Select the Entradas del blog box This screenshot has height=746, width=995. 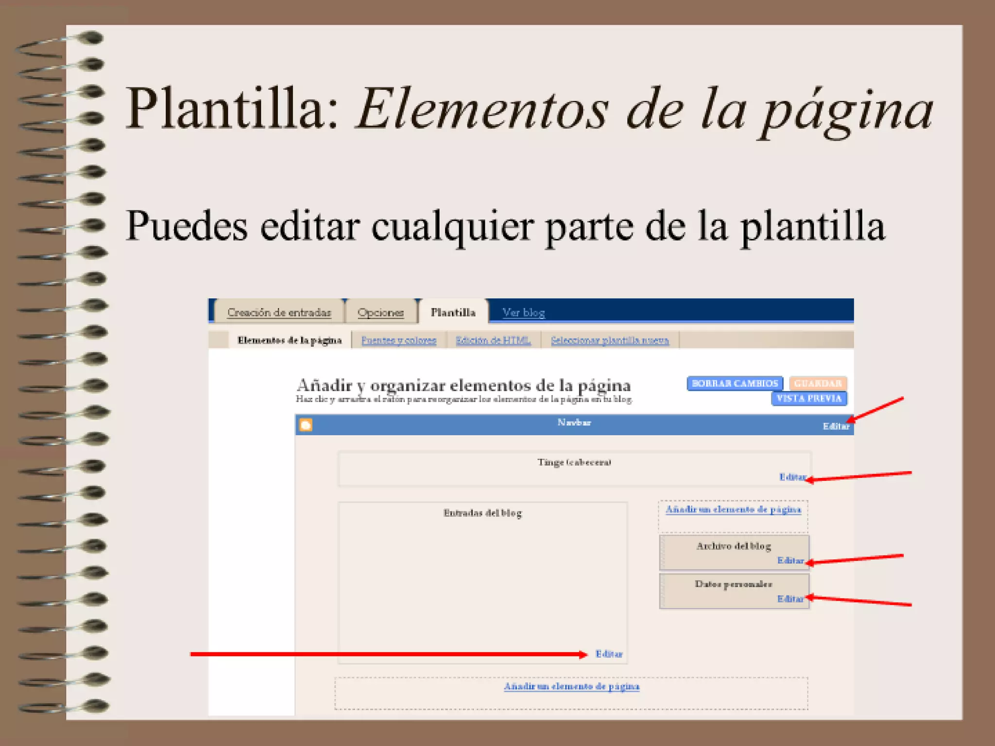[x=482, y=583]
